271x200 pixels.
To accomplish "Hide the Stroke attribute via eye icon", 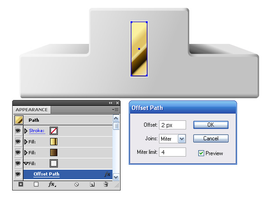I will [x=18, y=131].
